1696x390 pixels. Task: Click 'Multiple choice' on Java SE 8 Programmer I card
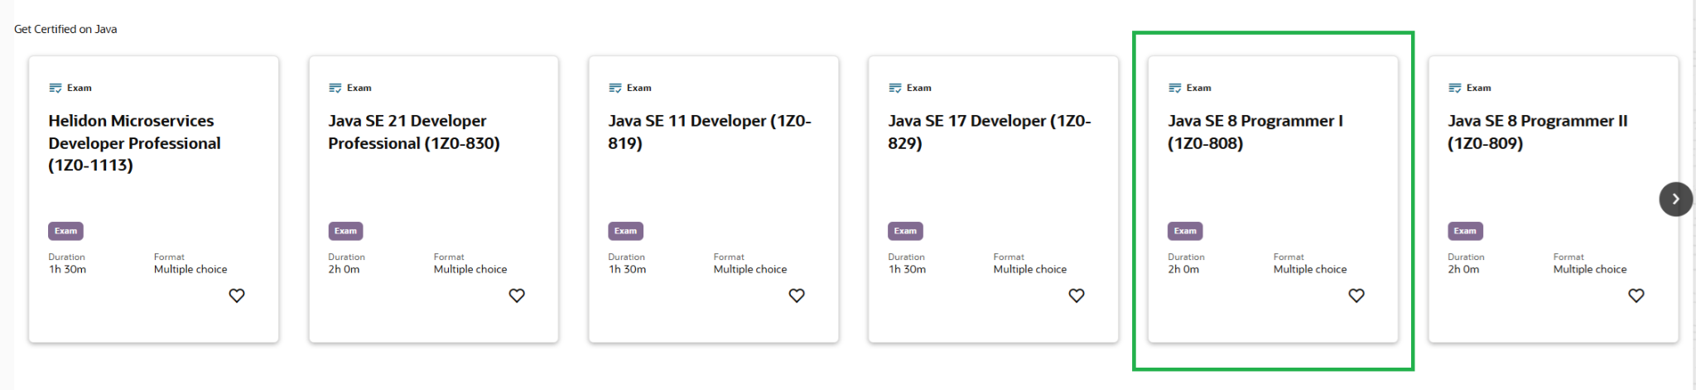pos(1310,269)
